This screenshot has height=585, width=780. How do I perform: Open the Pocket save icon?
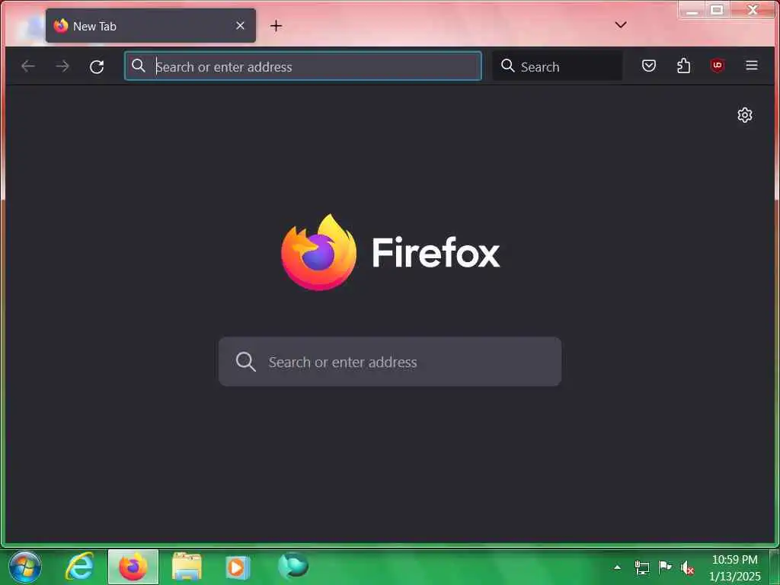point(649,66)
